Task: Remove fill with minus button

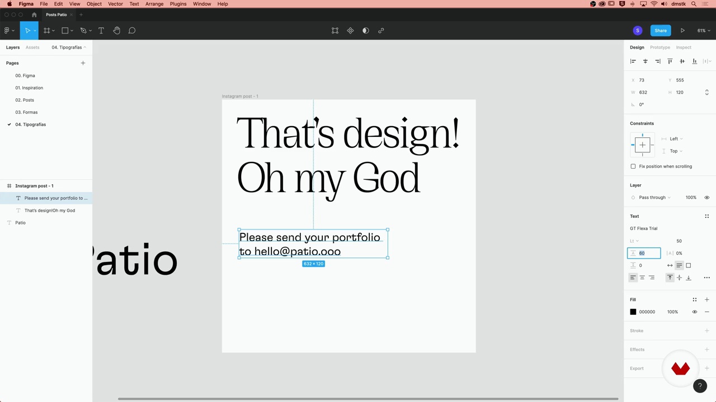Action: coord(706,312)
